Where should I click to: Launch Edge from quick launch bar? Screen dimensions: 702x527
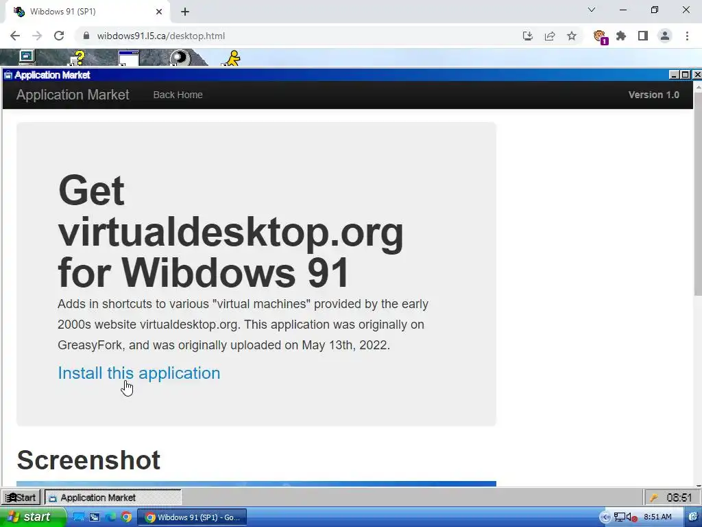pyautogui.click(x=110, y=517)
